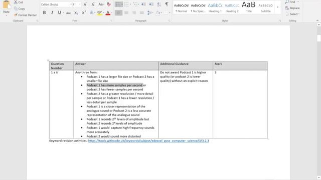Apply superscript formatting

(84, 13)
